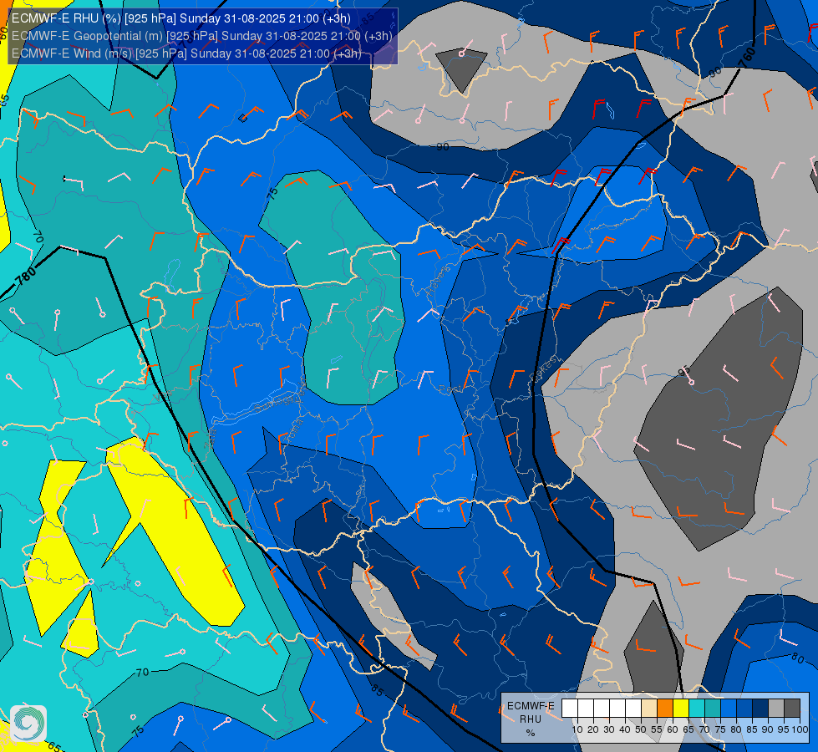The image size is (818, 752).
Task: Click the light gray 90-95 legend swatch
Action: point(776,709)
